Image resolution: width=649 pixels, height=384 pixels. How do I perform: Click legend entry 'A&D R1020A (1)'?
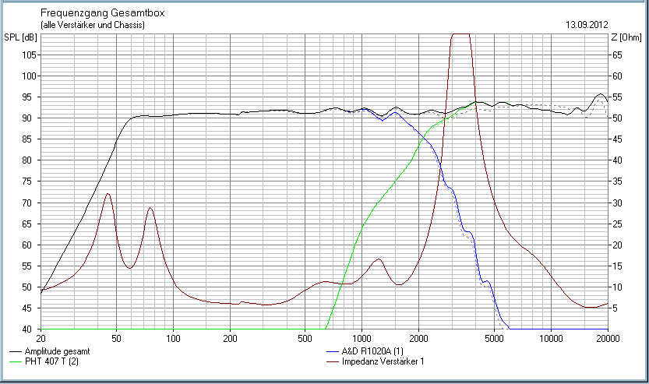(372, 351)
